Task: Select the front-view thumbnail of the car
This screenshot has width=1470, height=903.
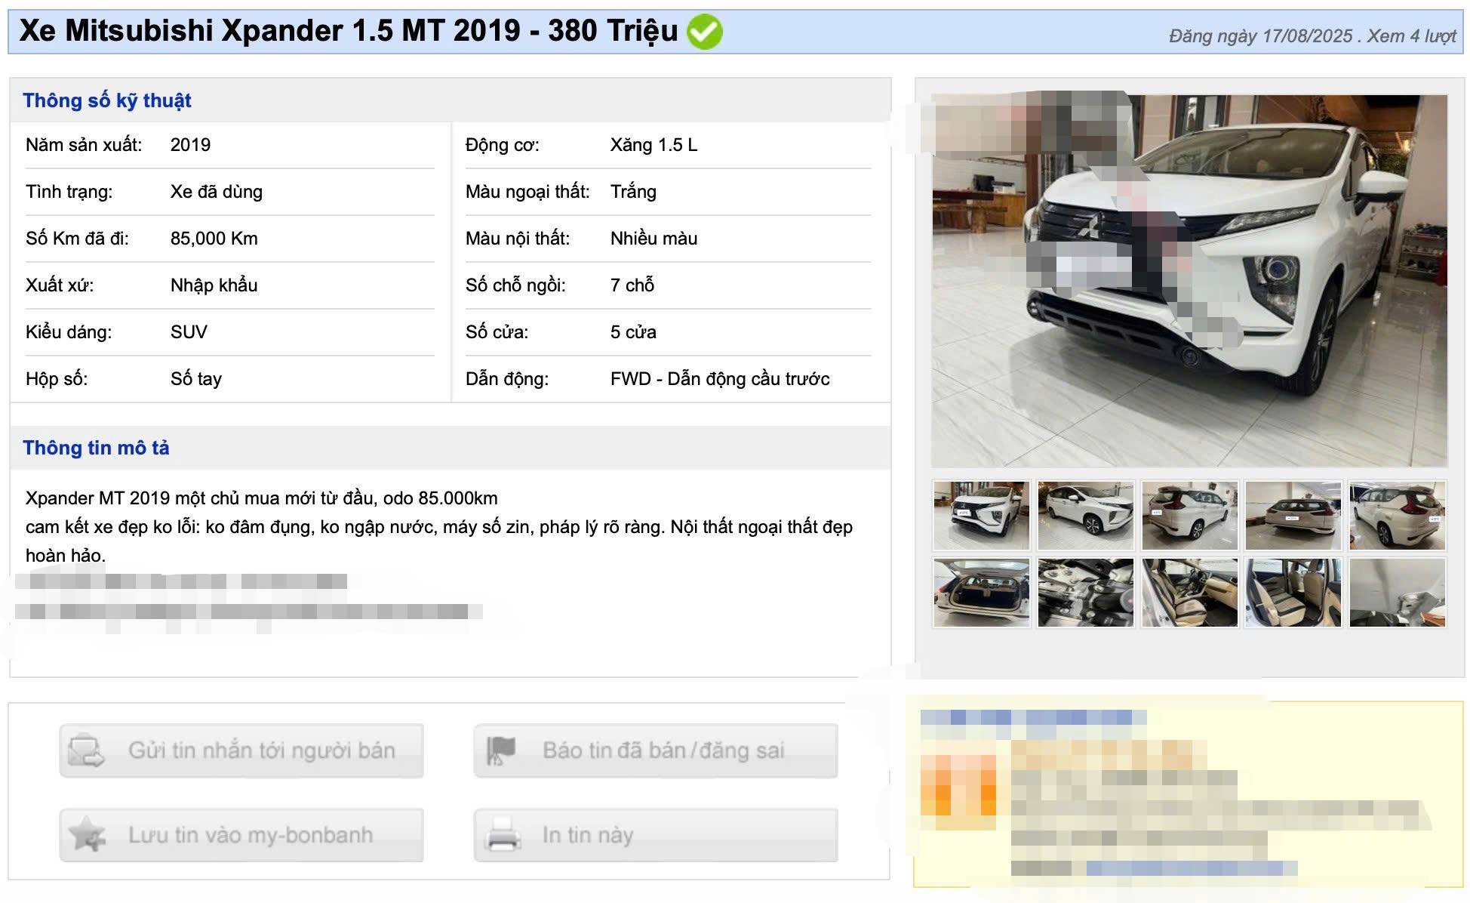Action: 981,515
